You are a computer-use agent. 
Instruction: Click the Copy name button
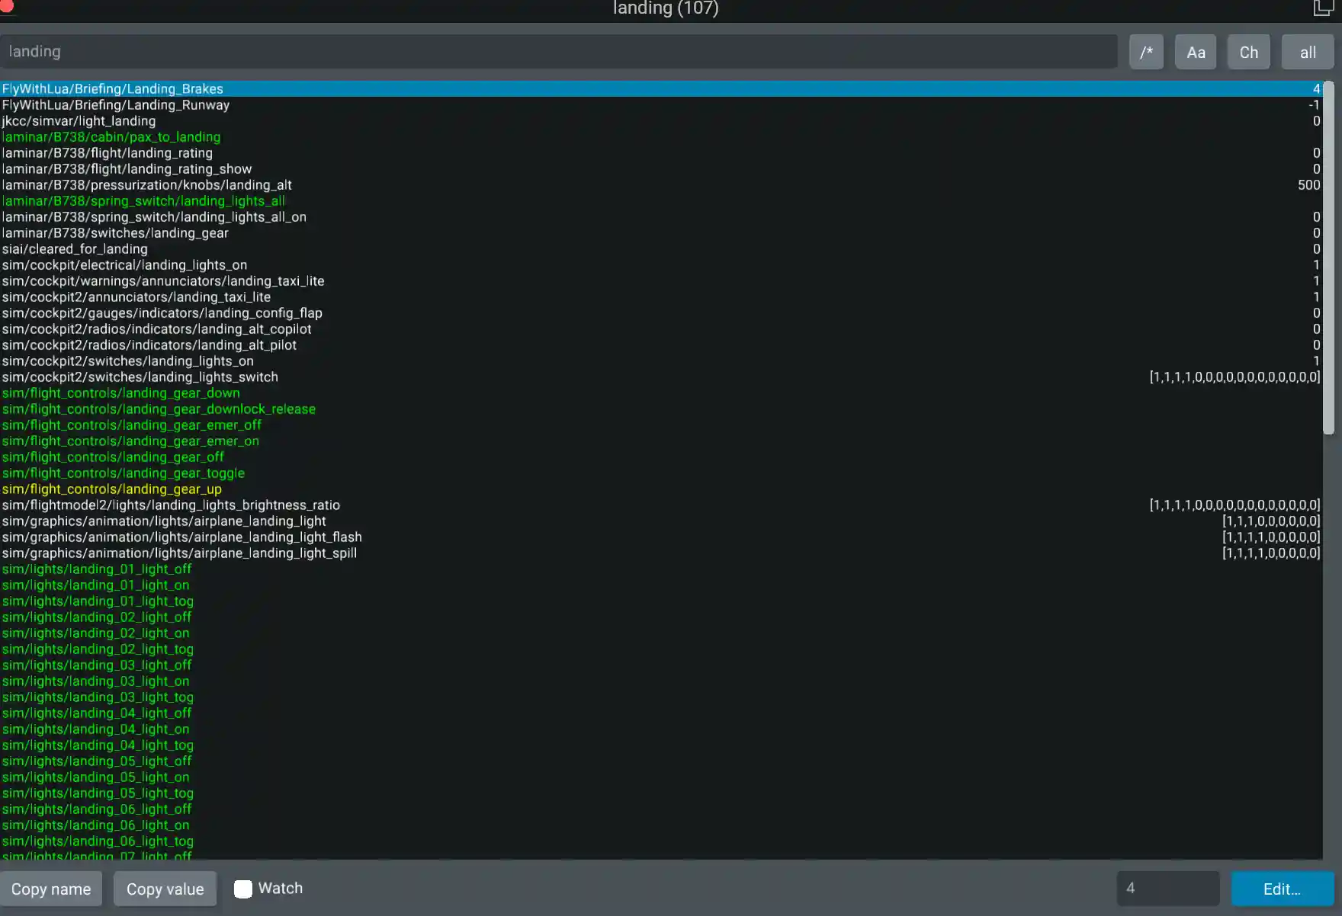click(51, 889)
